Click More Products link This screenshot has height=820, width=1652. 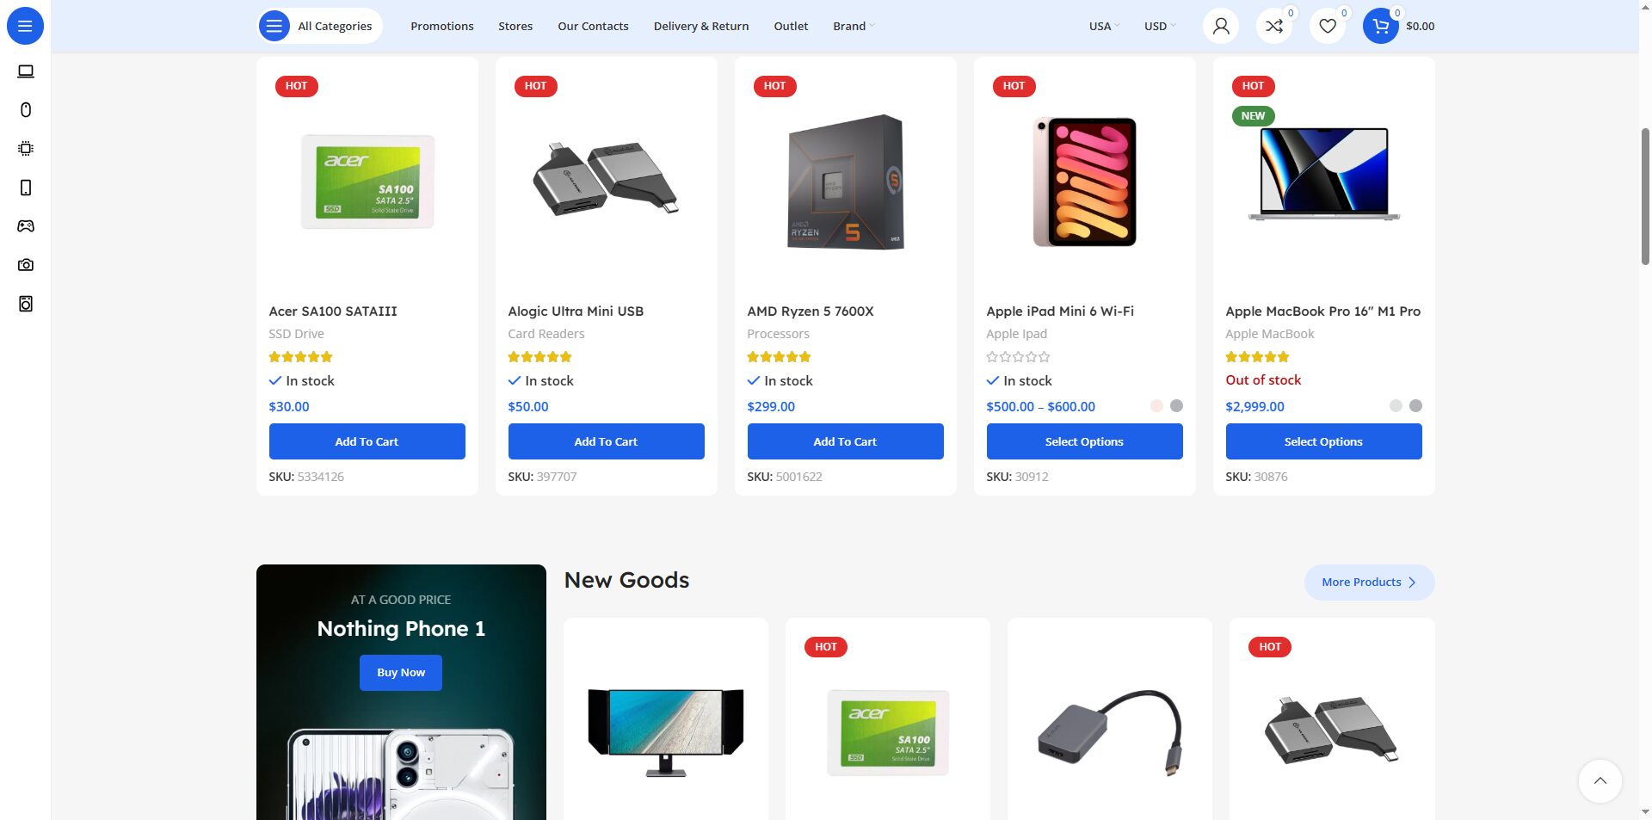click(x=1369, y=583)
